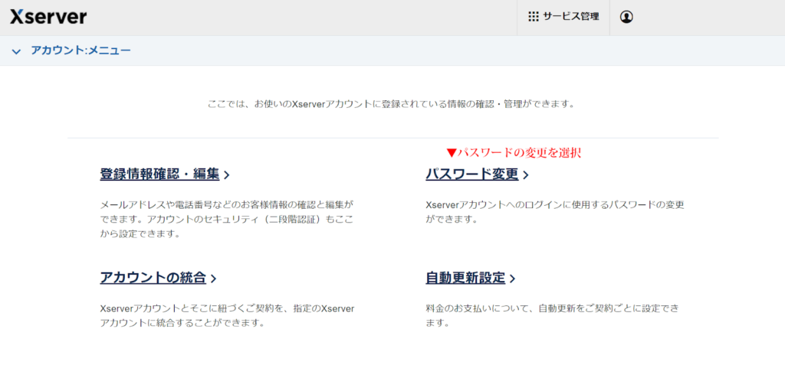Click the description below 自動更新設定
The width and height of the screenshot is (785, 378).
coord(552,315)
